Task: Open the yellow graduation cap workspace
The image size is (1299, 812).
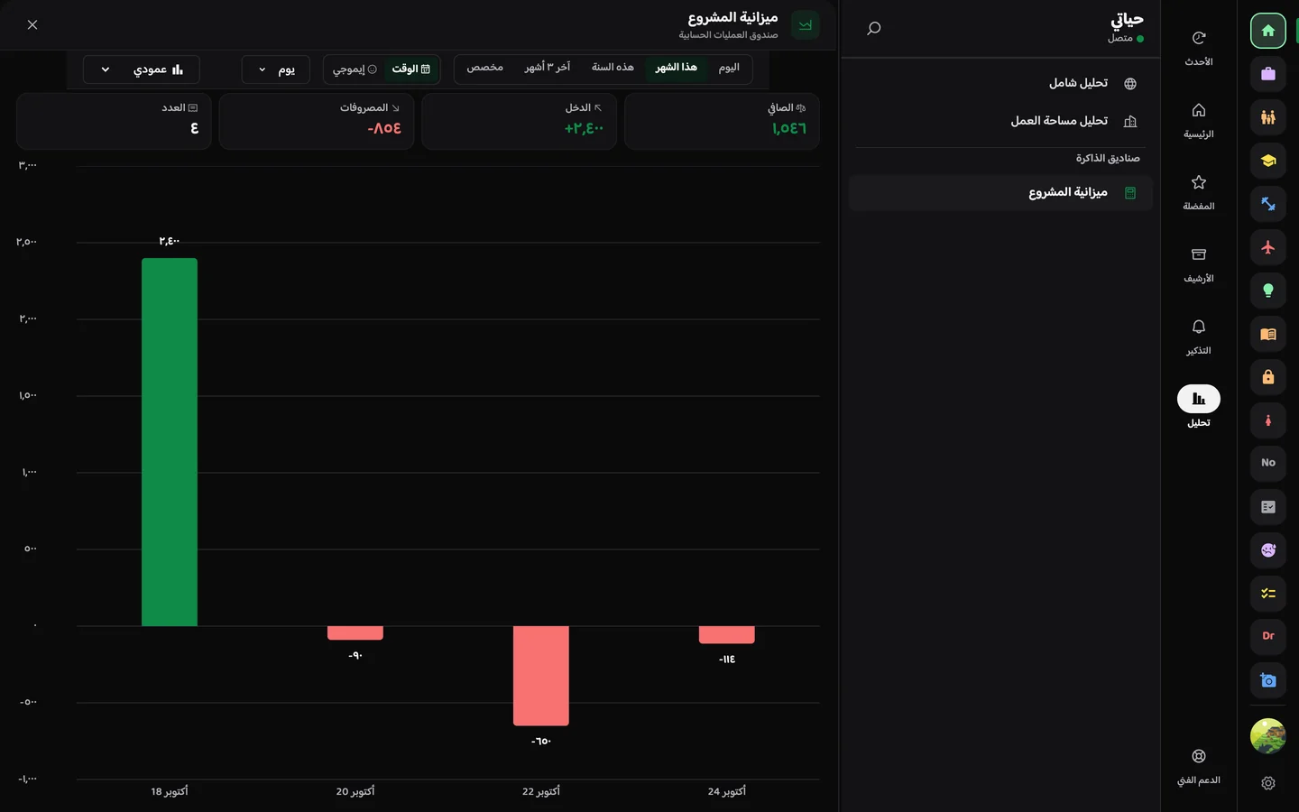Action: 1267,161
